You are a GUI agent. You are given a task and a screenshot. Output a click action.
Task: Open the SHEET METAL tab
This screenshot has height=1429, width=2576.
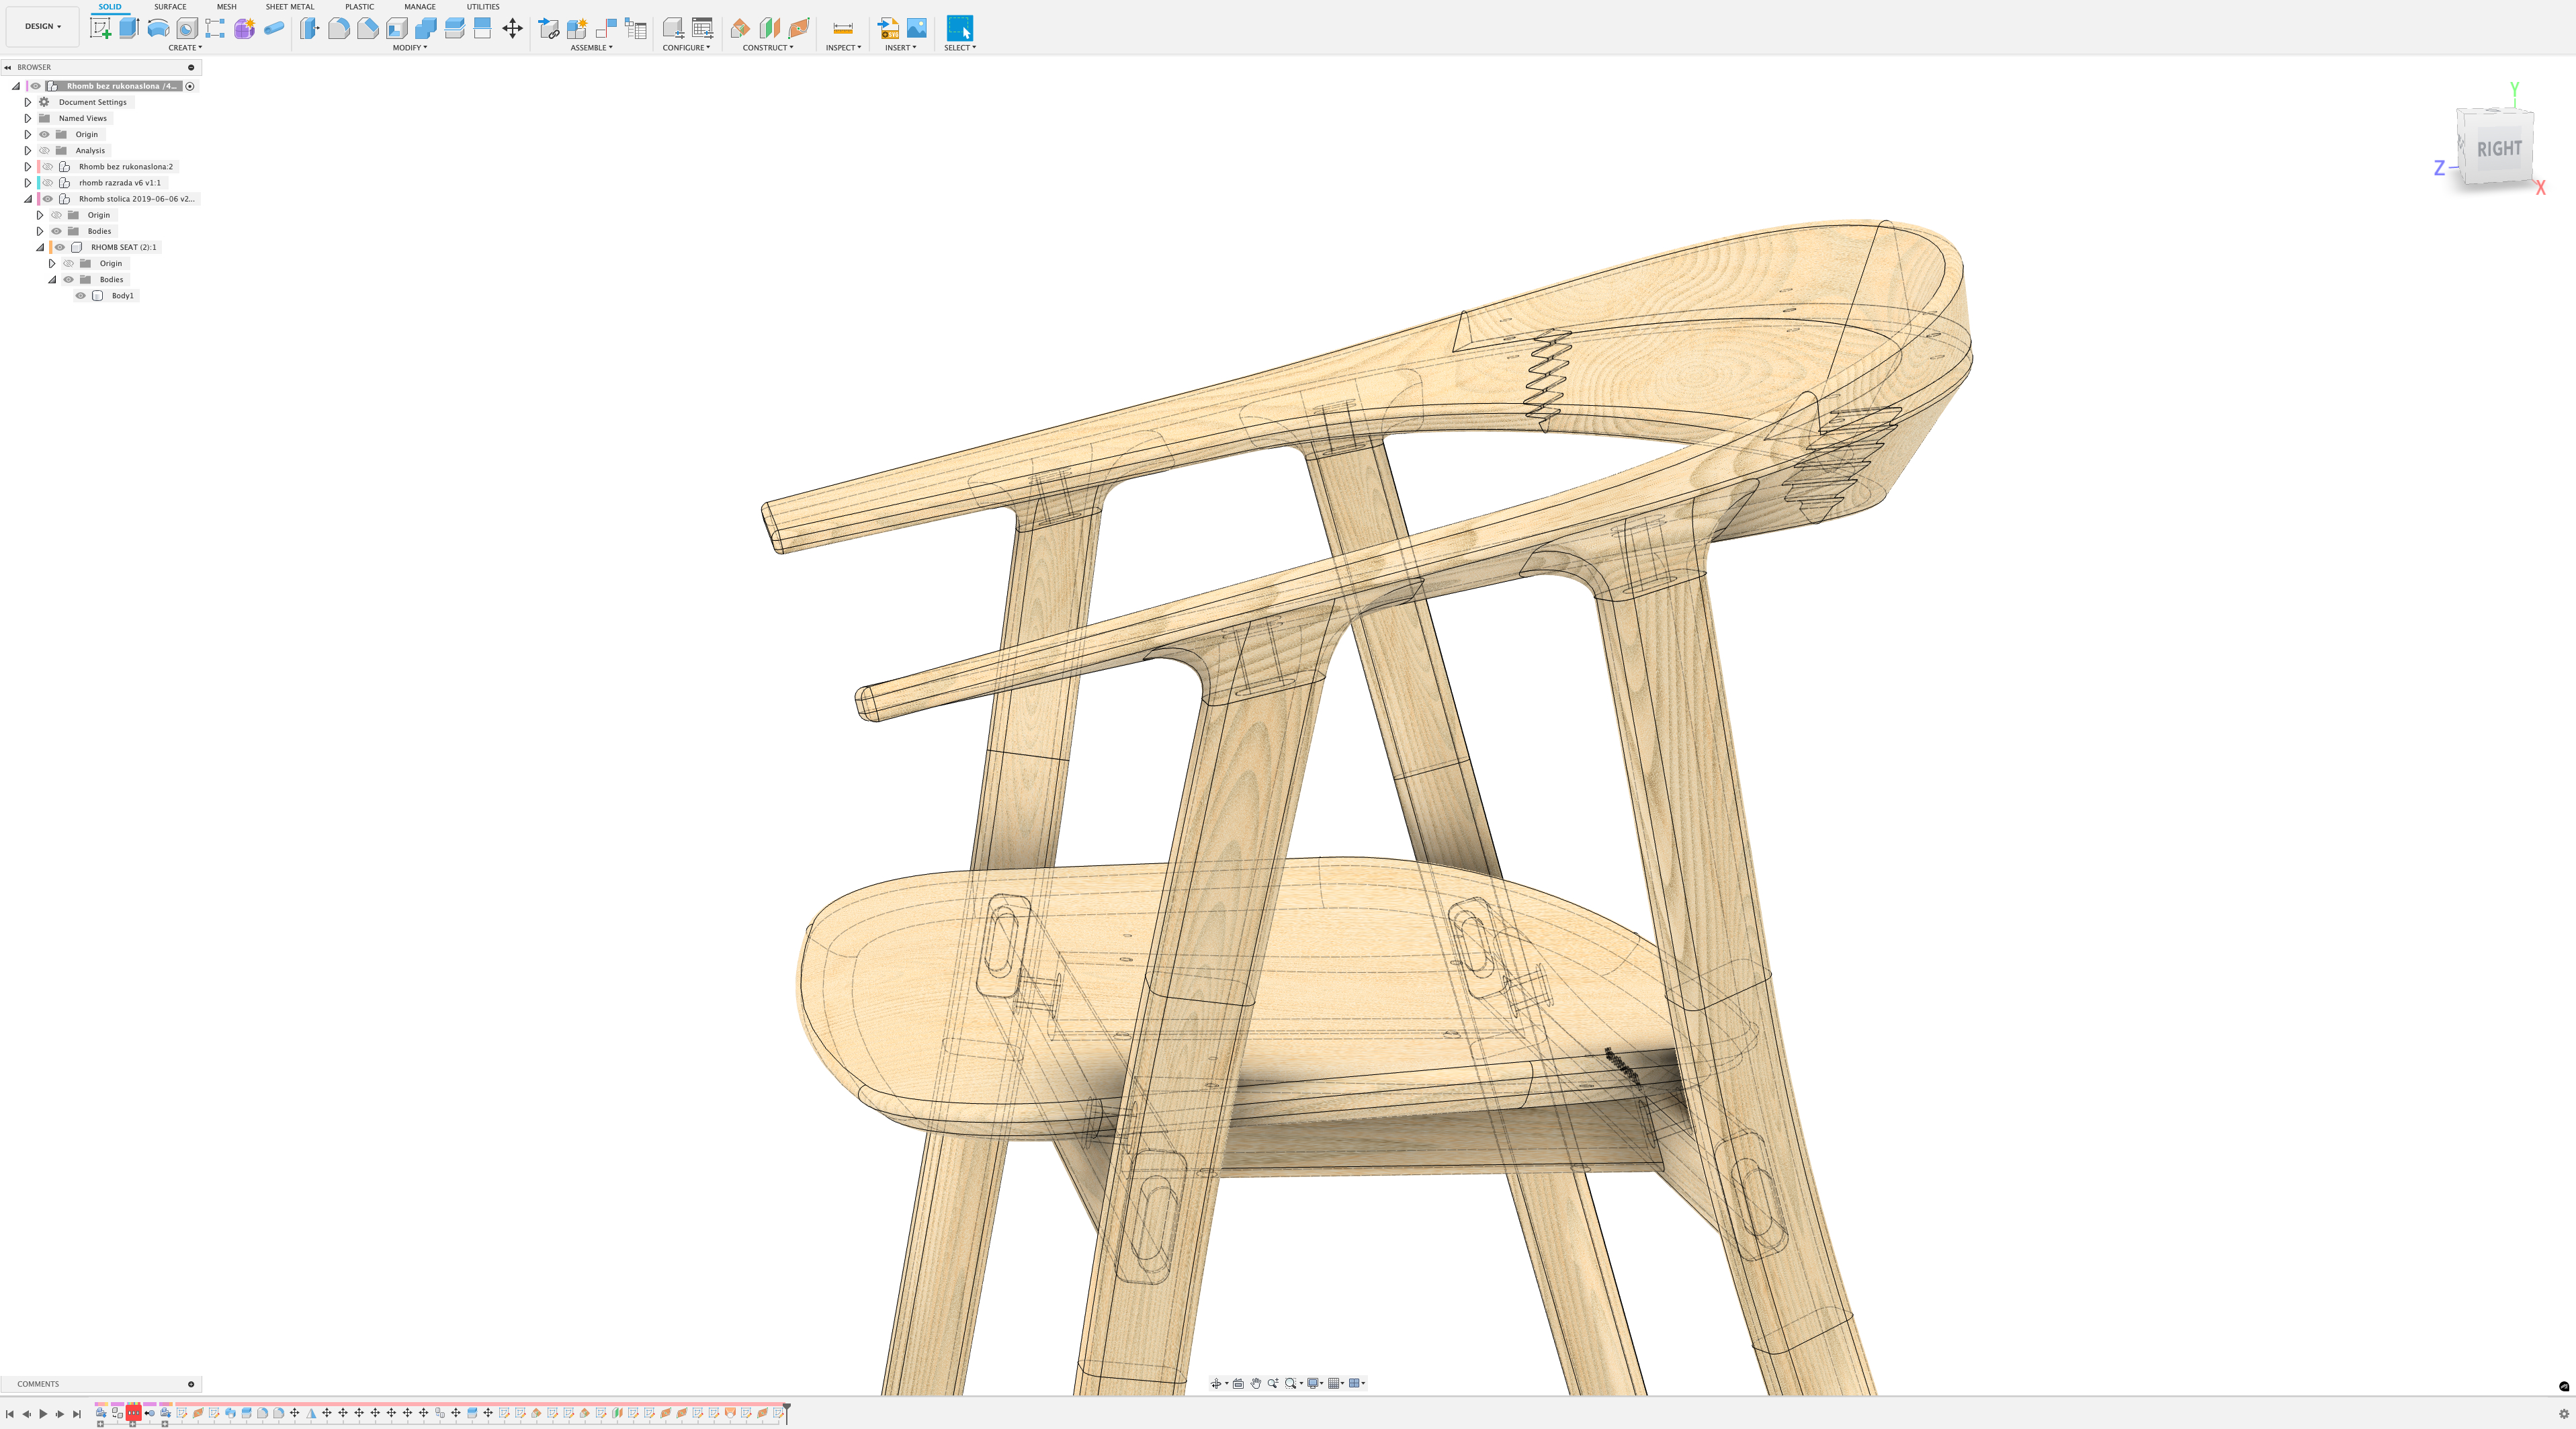(289, 6)
